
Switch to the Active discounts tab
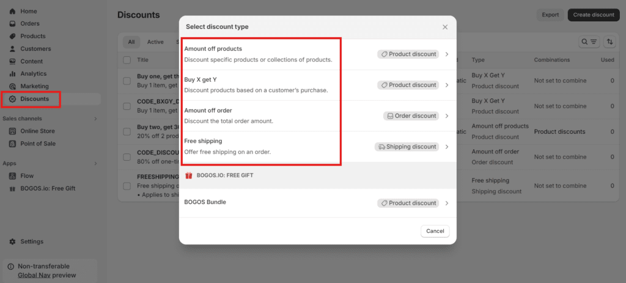[155, 42]
